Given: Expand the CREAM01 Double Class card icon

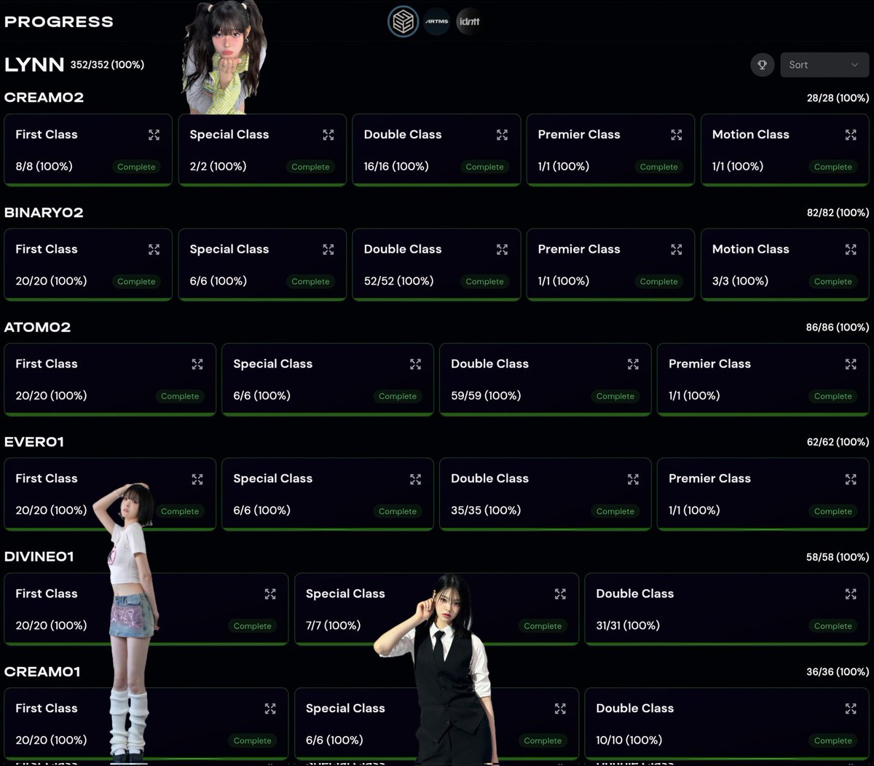Looking at the screenshot, I should point(851,708).
